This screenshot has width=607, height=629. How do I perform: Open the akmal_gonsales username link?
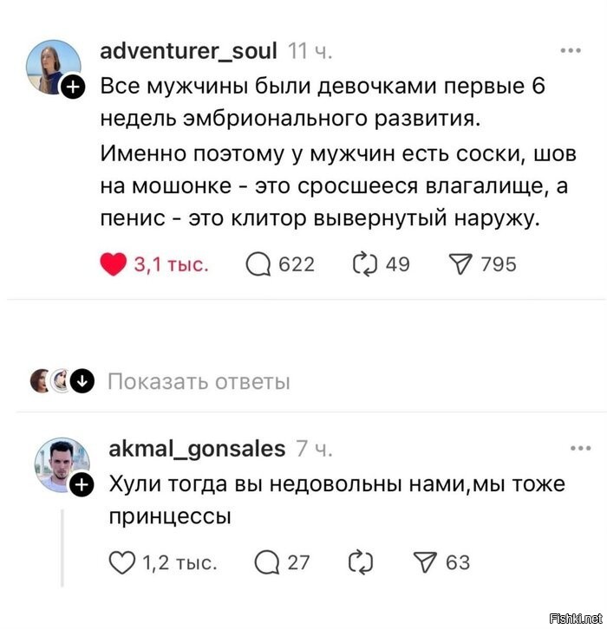coord(197,449)
